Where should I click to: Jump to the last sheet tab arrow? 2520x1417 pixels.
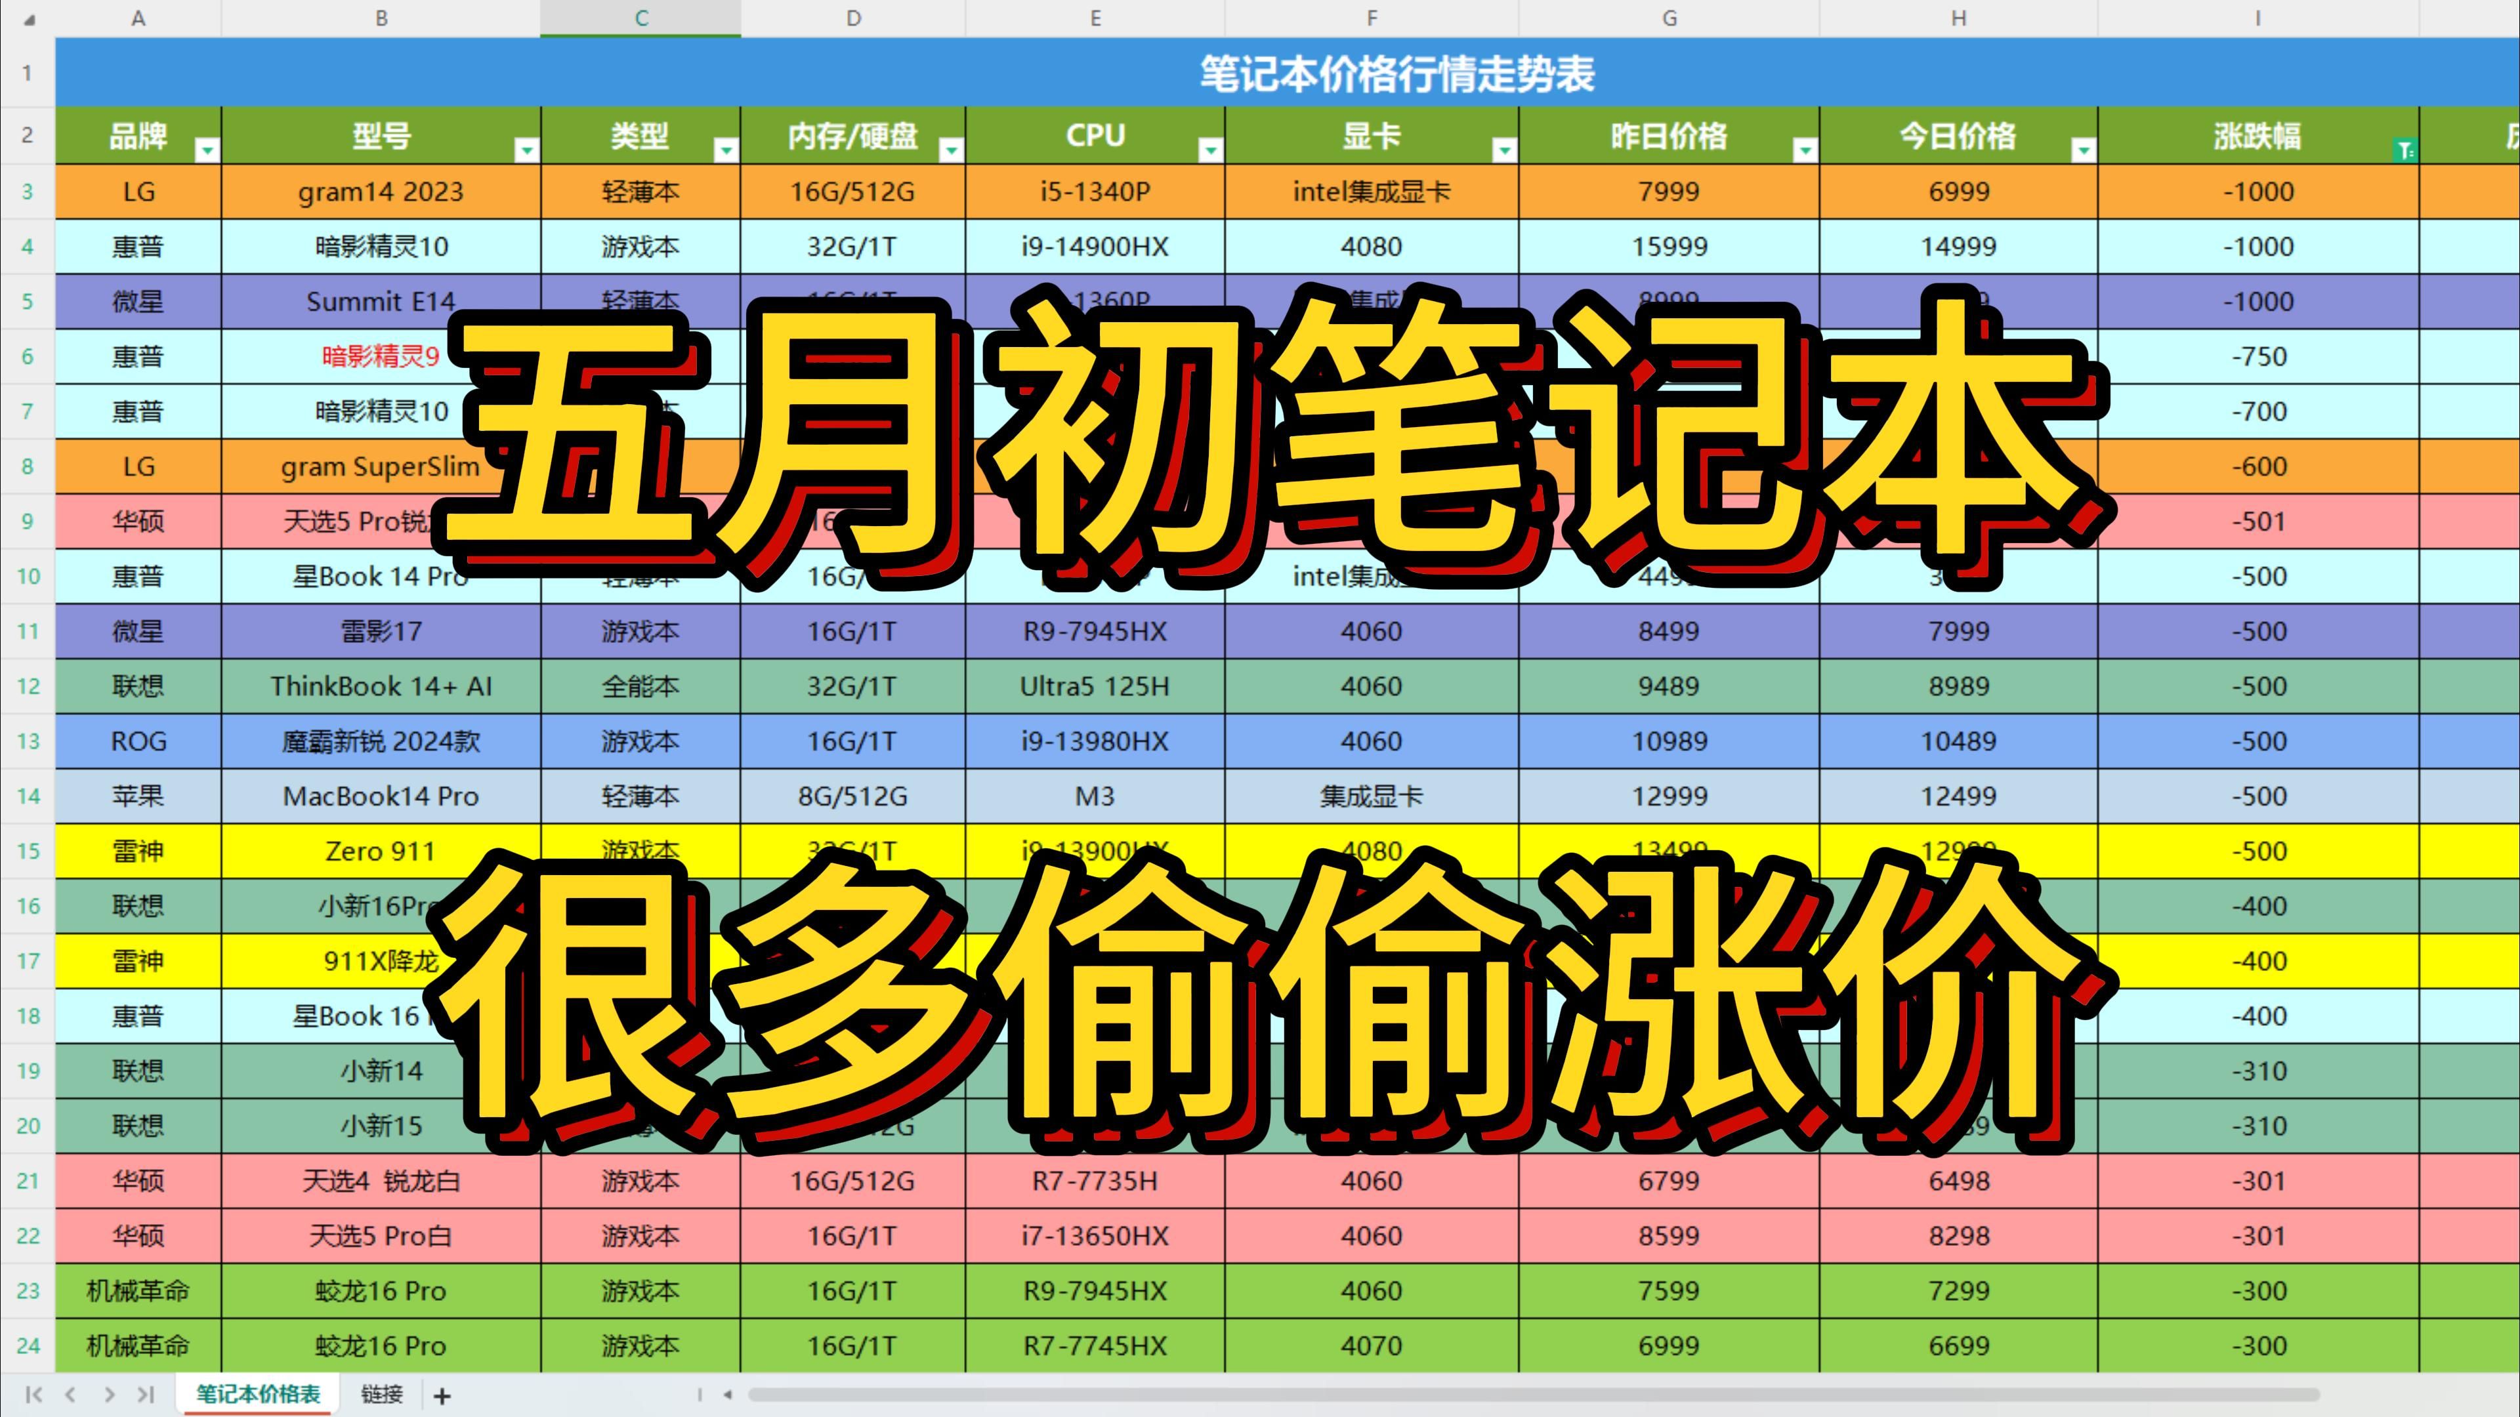(146, 1395)
